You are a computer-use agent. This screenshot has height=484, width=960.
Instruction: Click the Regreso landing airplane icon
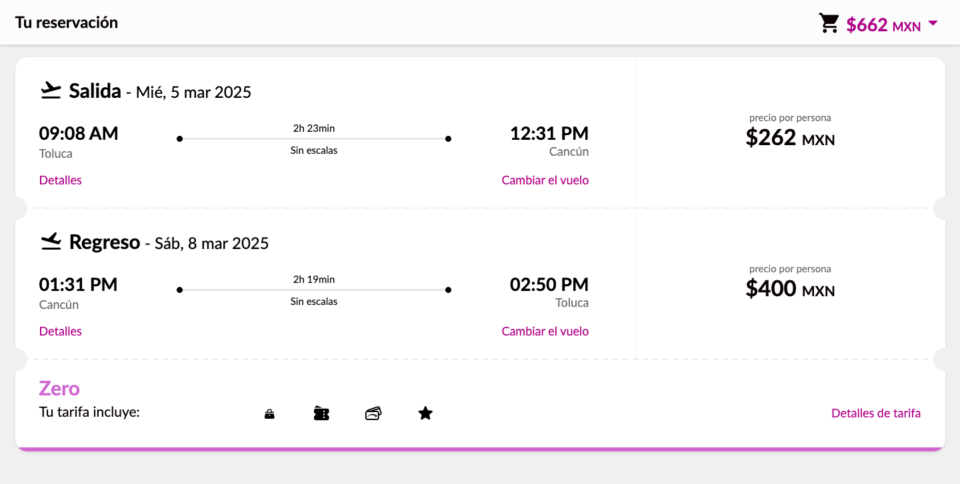(x=51, y=242)
